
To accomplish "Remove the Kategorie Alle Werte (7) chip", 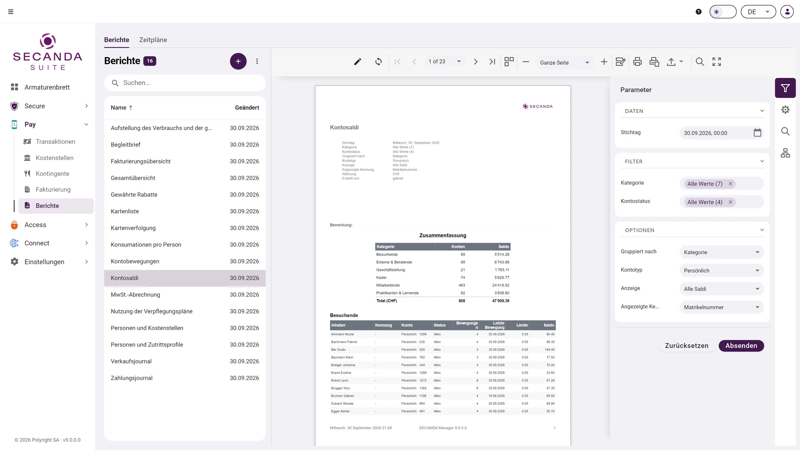I will [730, 184].
